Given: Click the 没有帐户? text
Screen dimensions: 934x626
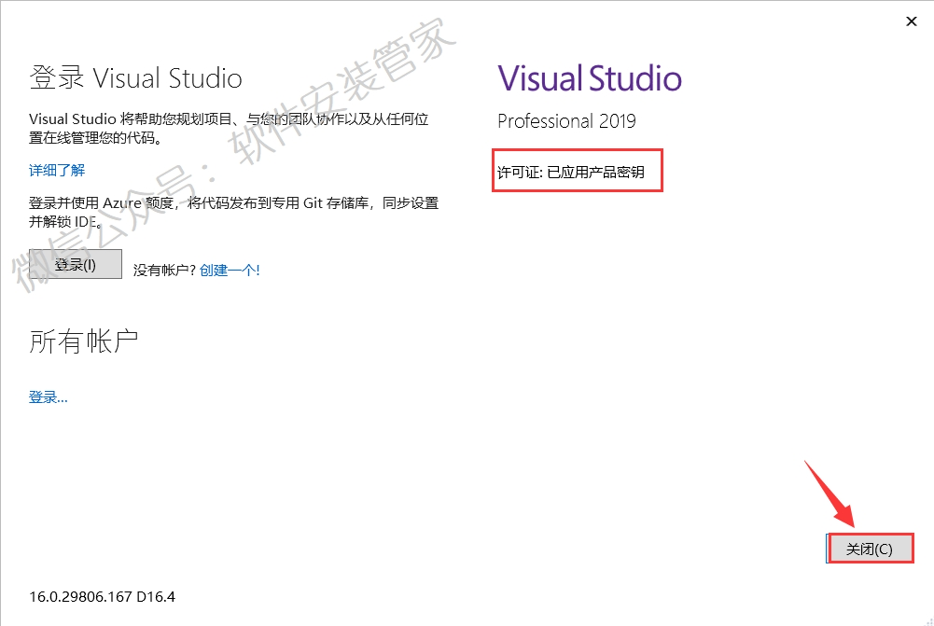Looking at the screenshot, I should (x=164, y=271).
